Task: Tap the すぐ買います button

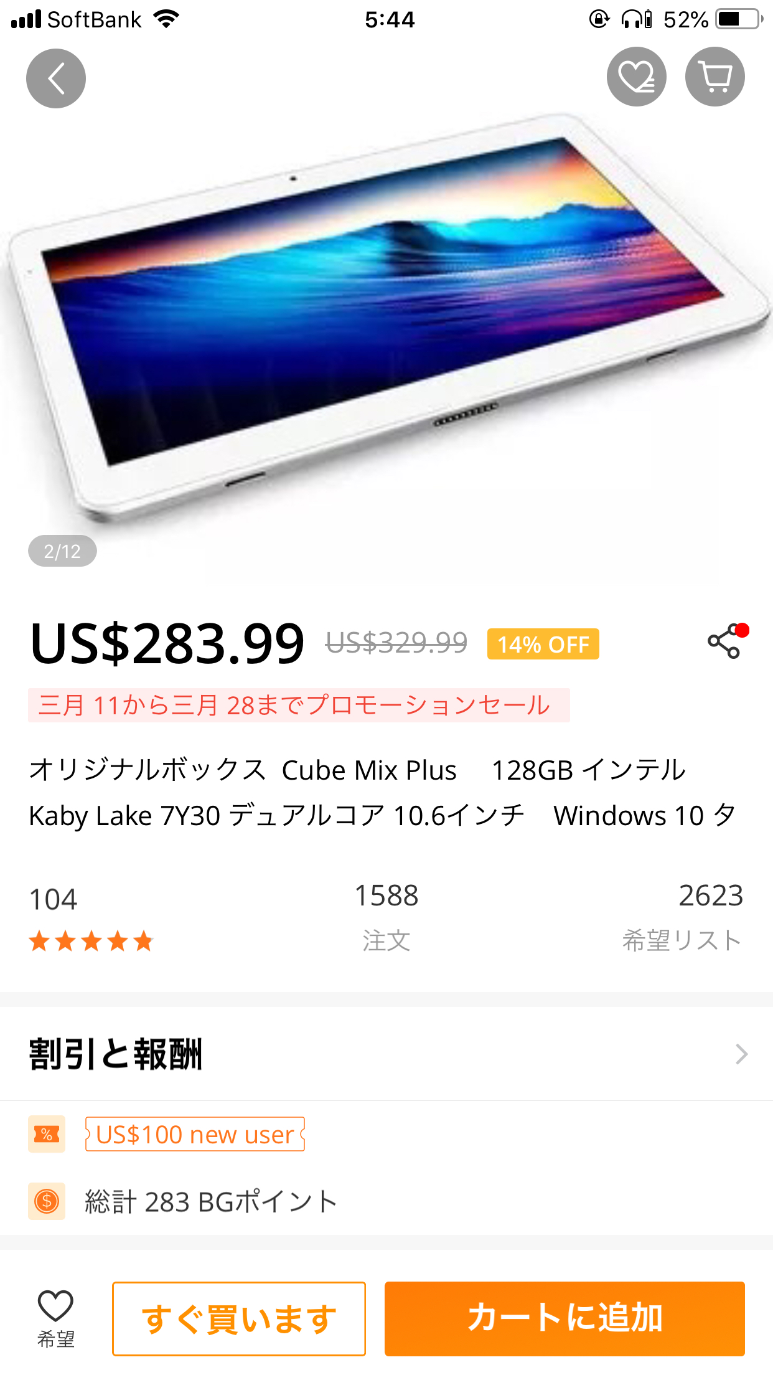Action: click(239, 1319)
